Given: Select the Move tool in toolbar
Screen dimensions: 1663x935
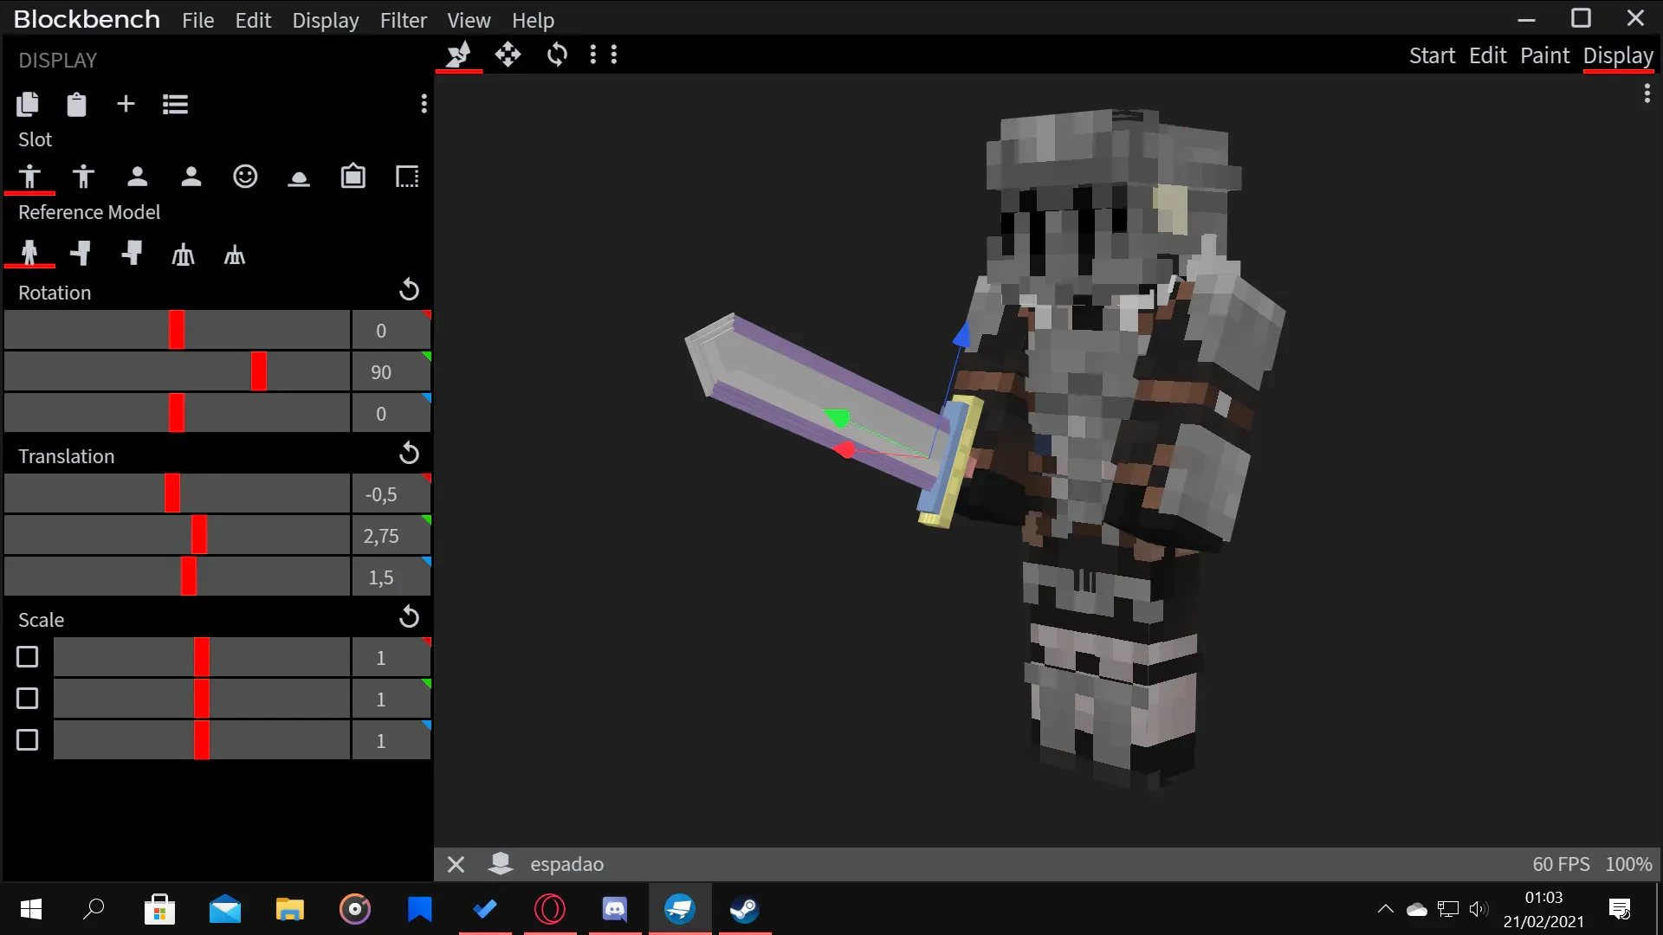Looking at the screenshot, I should (x=508, y=55).
